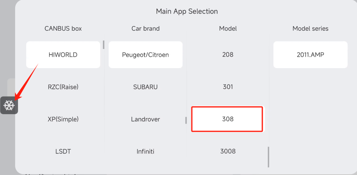Select 2011.AMP model series

(310, 55)
